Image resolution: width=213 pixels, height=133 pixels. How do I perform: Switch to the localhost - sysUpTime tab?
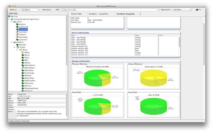tap(98, 14)
